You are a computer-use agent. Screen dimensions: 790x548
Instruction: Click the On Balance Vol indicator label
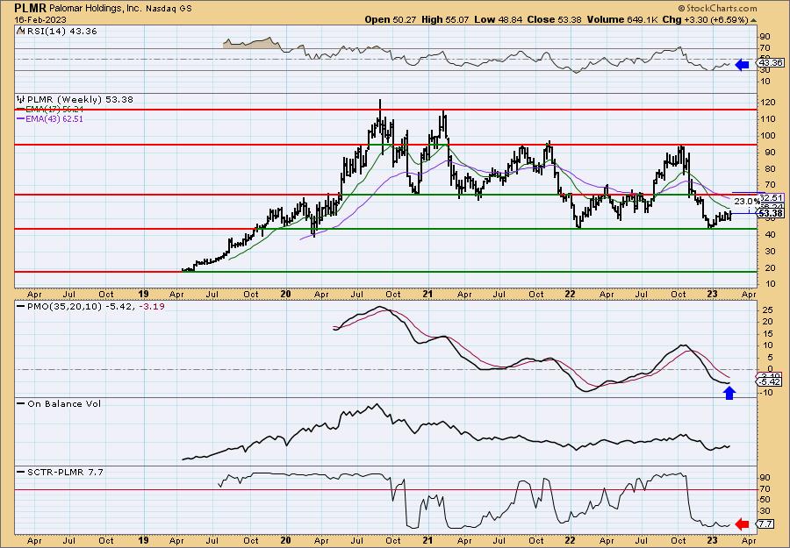pyautogui.click(x=64, y=403)
